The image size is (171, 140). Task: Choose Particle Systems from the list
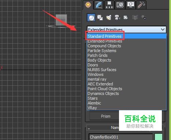(127, 51)
